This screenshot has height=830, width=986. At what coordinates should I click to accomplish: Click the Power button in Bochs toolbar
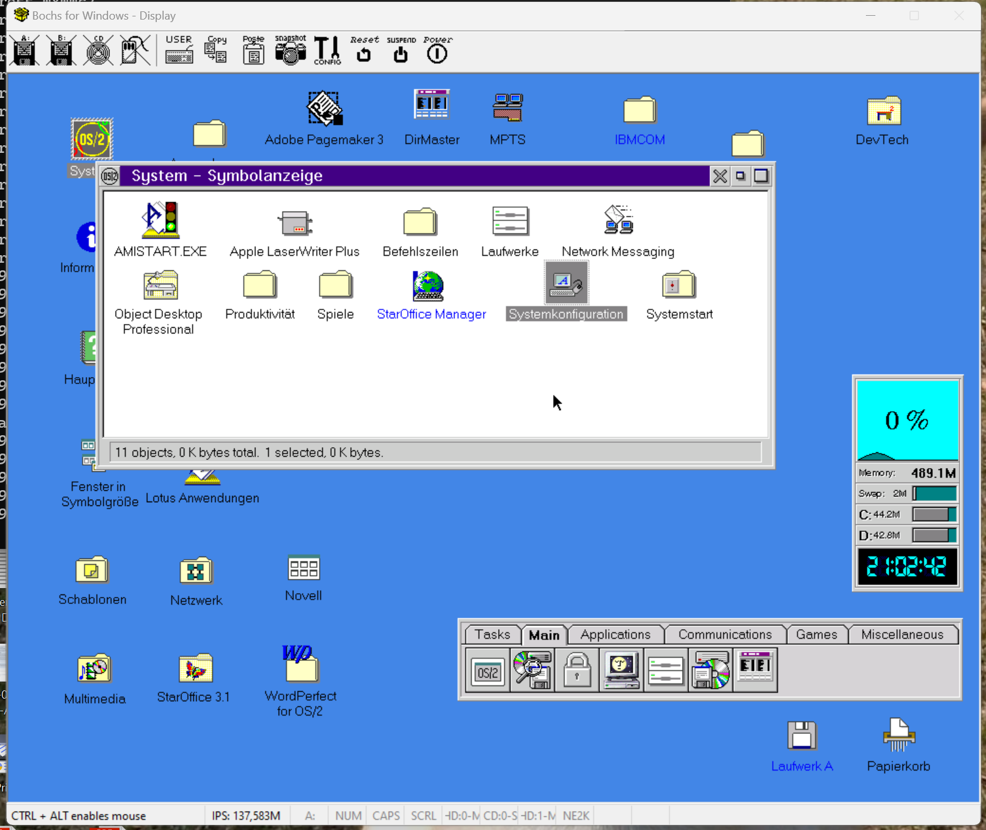coord(437,50)
